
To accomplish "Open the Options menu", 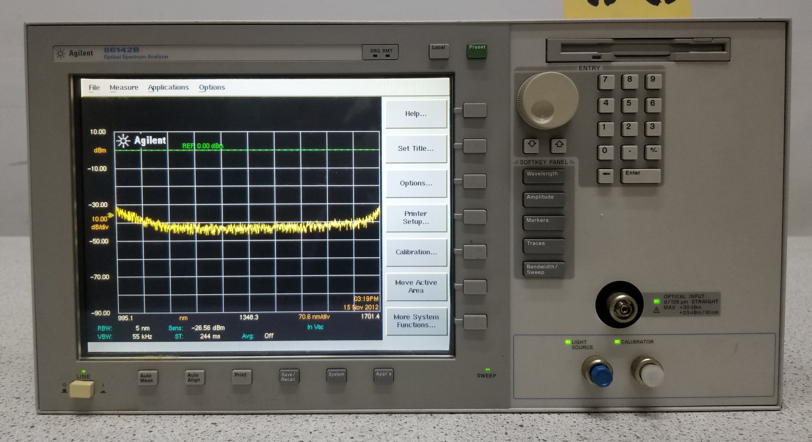I will (x=212, y=87).
